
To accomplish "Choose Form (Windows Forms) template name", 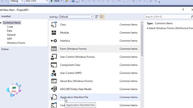I will pos(73,49).
